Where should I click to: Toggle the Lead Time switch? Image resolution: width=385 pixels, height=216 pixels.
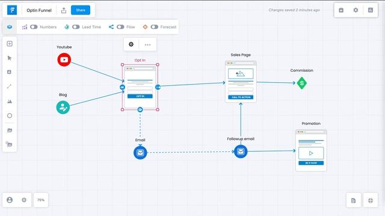(x=76, y=27)
